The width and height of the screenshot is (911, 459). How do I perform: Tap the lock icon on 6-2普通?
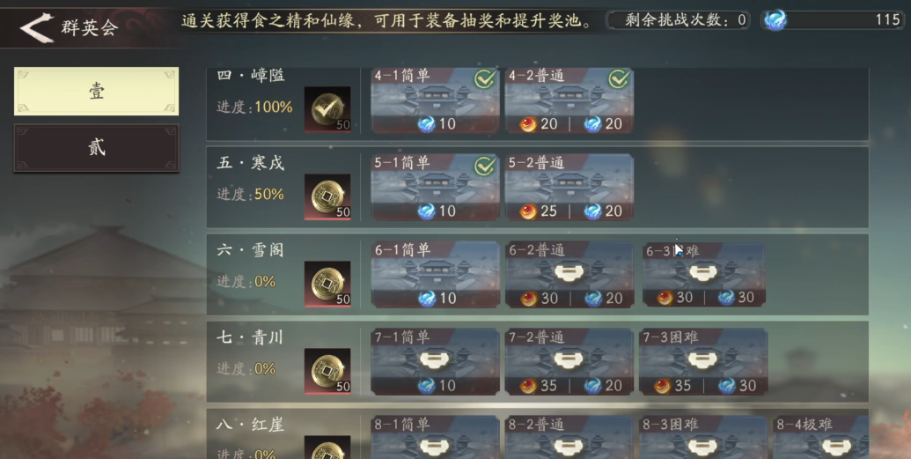569,272
